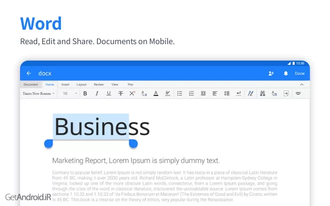Click the superscript icon
The image size is (330, 206).
click(x=132, y=94)
